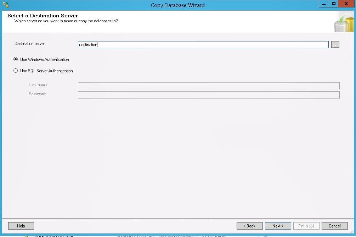Viewport: 356px width, 237px height.
Task: Maximize the Copy Database Wizard window
Action: [x=334, y=4]
